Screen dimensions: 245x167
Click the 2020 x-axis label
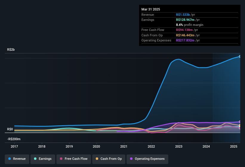click(x=96, y=146)
